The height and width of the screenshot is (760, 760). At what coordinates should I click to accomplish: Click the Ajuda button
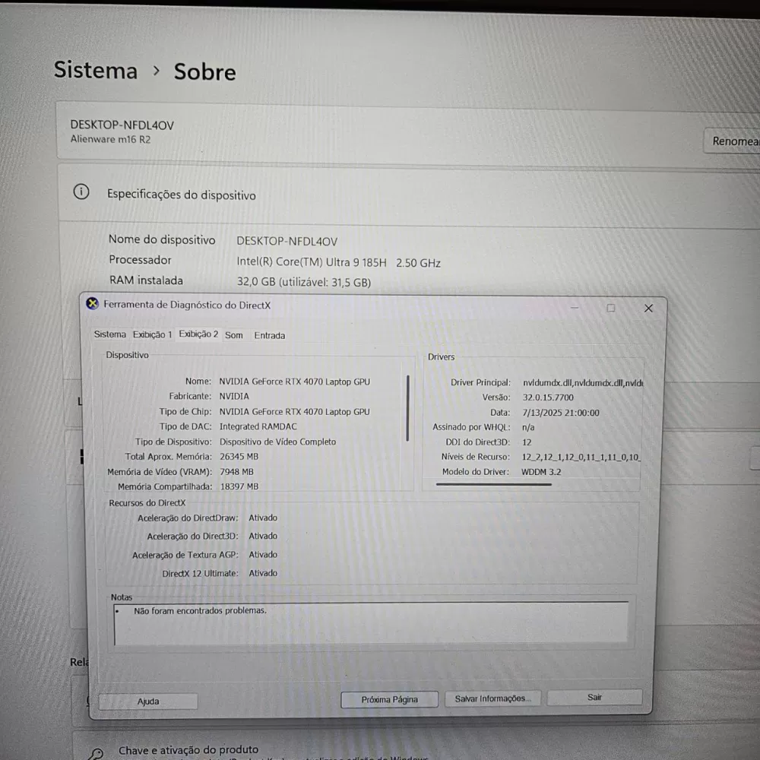(x=148, y=701)
